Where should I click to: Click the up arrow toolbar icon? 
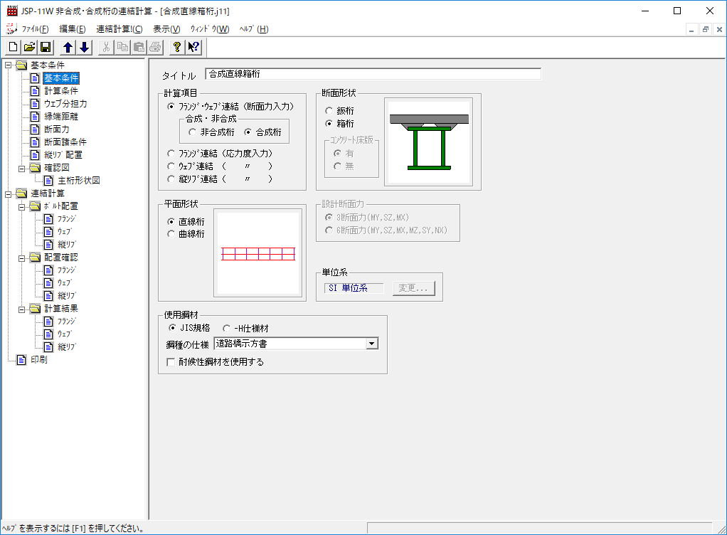(68, 47)
